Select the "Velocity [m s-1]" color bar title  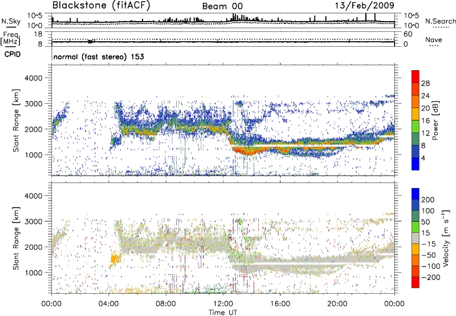tap(446, 238)
